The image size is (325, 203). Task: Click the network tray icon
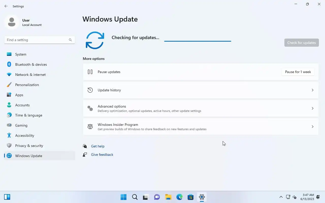tap(288, 197)
